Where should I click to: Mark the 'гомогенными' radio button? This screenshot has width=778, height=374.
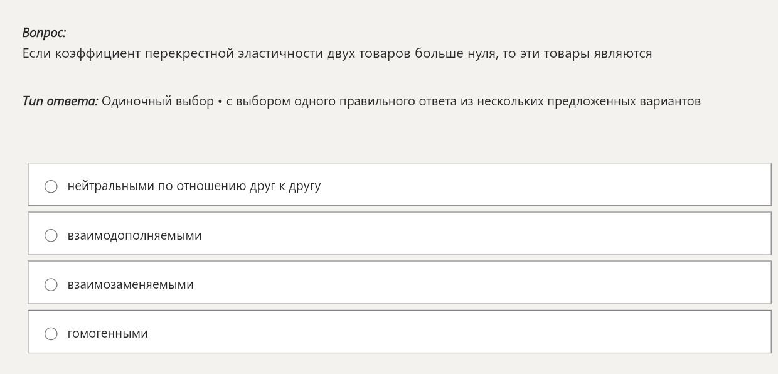[51, 333]
